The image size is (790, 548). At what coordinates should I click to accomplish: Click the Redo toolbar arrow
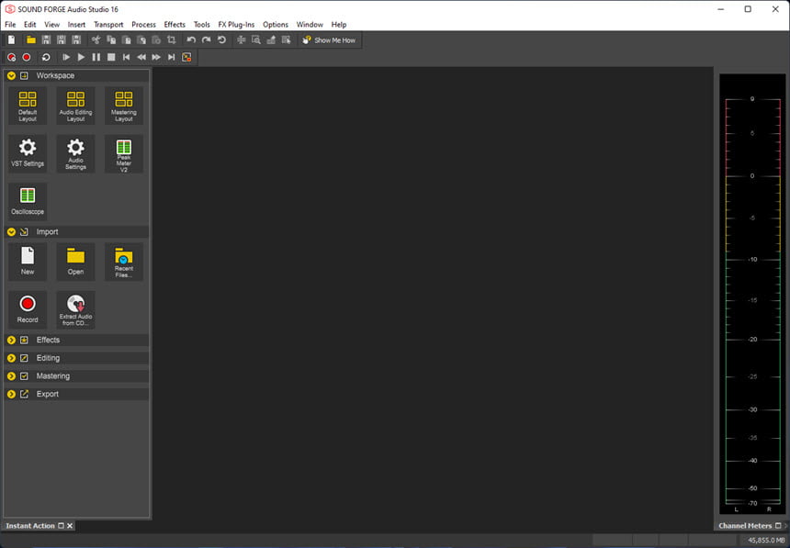[x=206, y=39]
